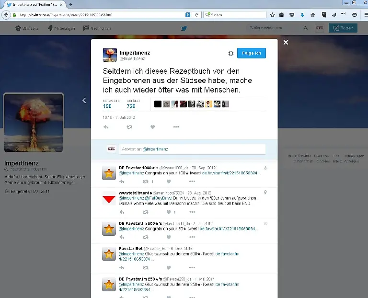Click the Twittern compose button
The height and width of the screenshot is (298, 368).
tap(343, 28)
